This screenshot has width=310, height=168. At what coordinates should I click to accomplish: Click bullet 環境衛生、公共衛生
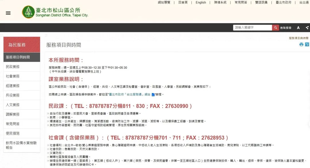tap(128, 121)
